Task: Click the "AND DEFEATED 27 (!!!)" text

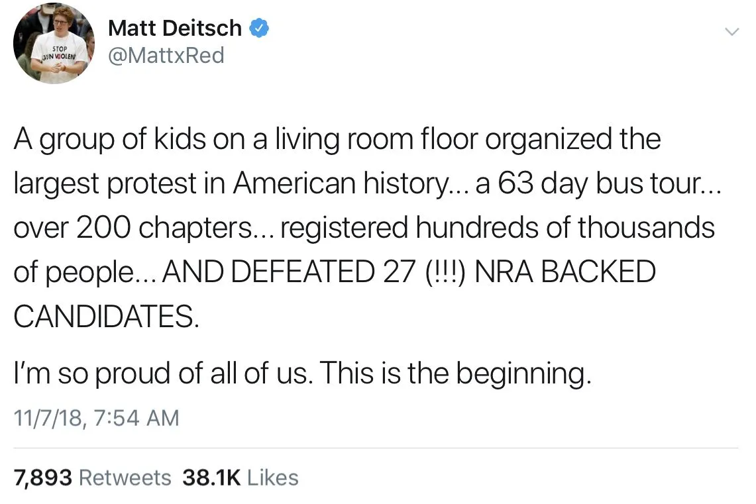Action: point(313,272)
